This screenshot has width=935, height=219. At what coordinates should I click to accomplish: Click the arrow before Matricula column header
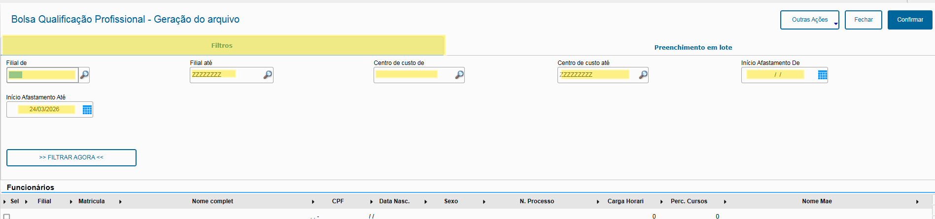click(x=71, y=202)
